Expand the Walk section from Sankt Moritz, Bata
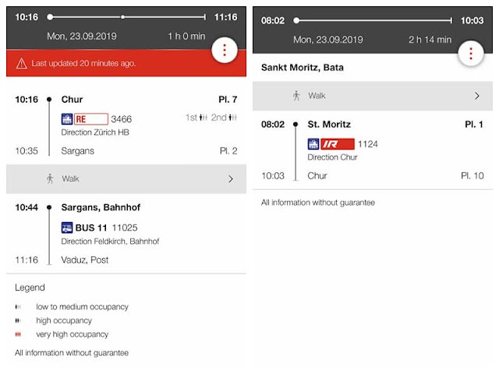 [373, 96]
